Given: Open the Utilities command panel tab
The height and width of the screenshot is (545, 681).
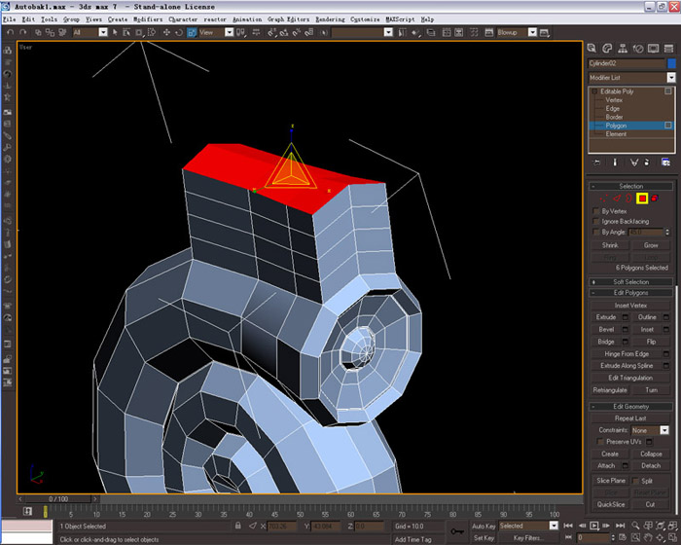Looking at the screenshot, I should point(668,49).
